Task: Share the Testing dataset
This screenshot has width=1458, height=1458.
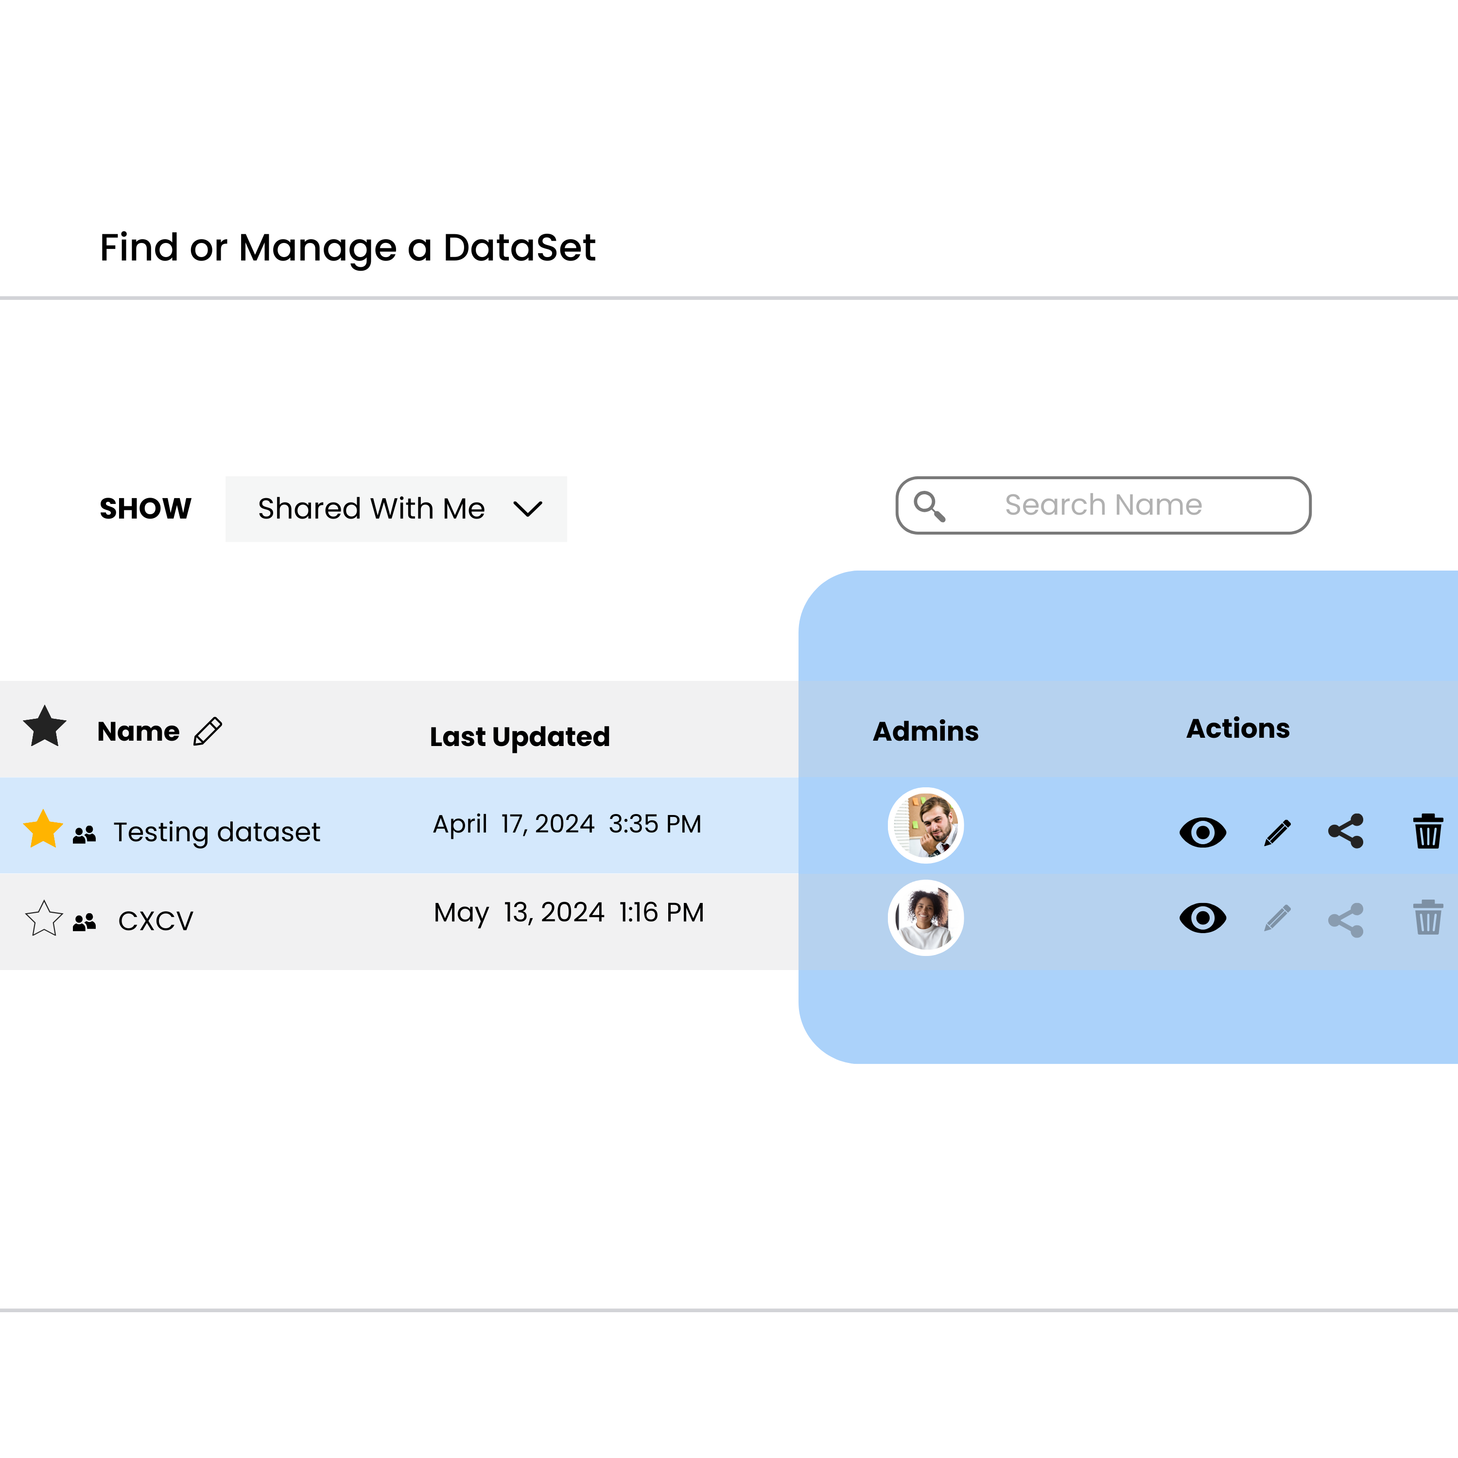Action: coord(1346,832)
